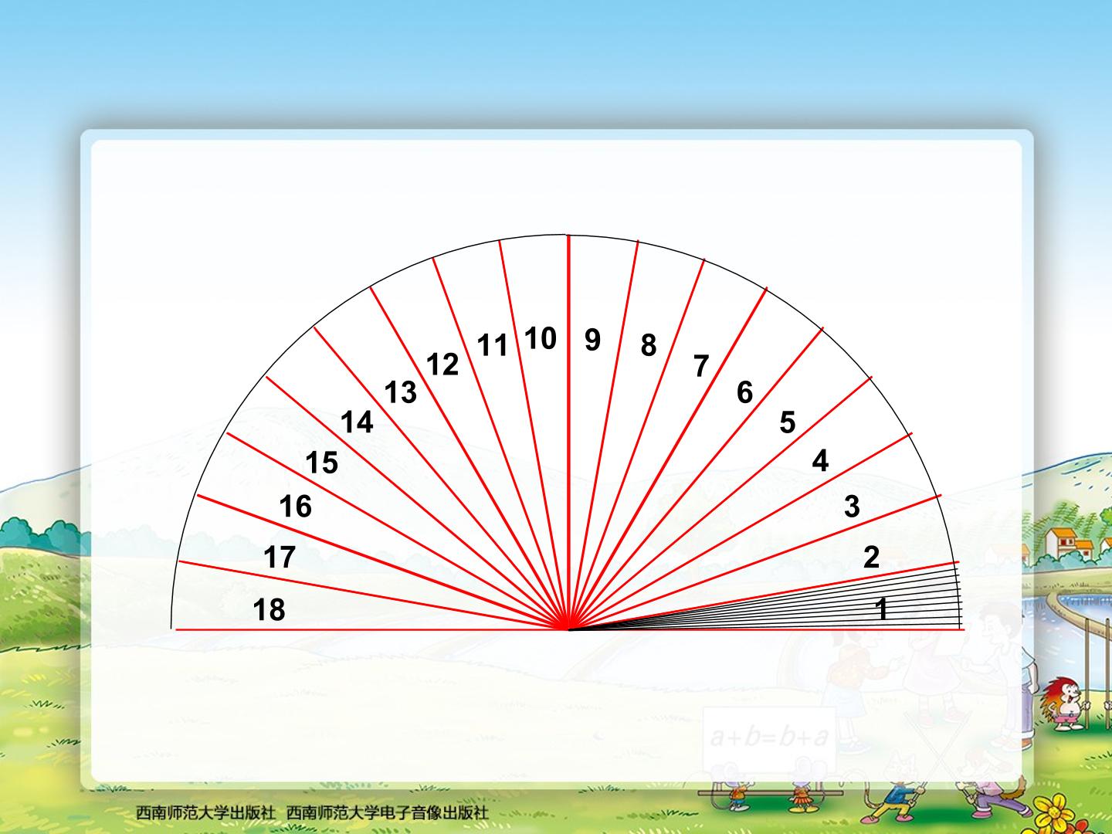Select the sector labeled 17
This screenshot has height=834, width=1112.
(280, 557)
